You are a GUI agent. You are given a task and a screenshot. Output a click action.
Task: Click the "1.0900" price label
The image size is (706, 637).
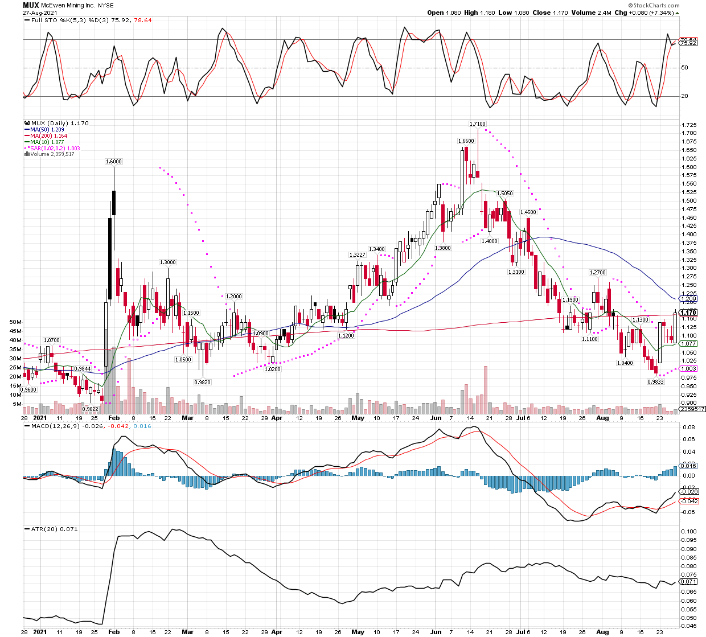[x=260, y=334]
